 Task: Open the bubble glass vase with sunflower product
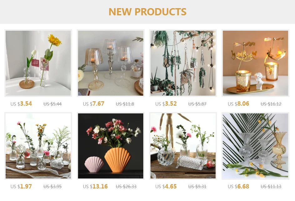click(x=38, y=63)
